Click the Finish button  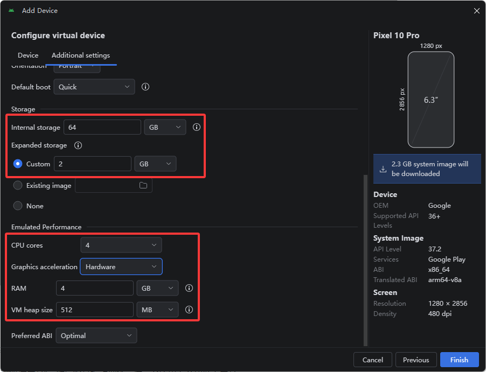pos(460,360)
